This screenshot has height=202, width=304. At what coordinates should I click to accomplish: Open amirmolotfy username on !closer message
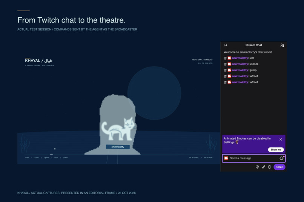(x=240, y=64)
